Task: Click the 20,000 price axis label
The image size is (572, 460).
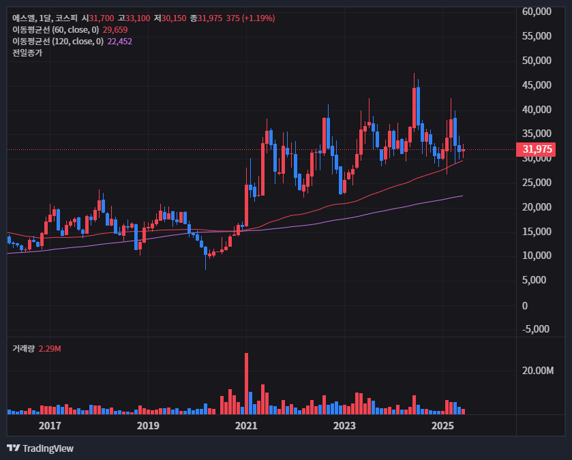Action: coord(537,206)
